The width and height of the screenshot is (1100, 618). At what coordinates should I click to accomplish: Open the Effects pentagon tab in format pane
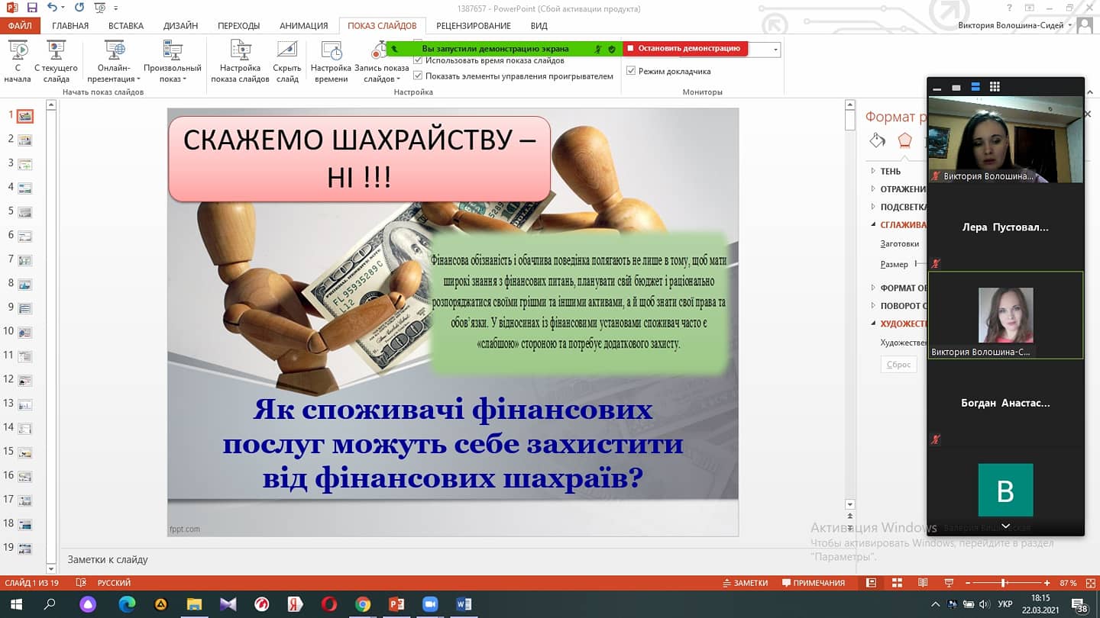tap(904, 140)
